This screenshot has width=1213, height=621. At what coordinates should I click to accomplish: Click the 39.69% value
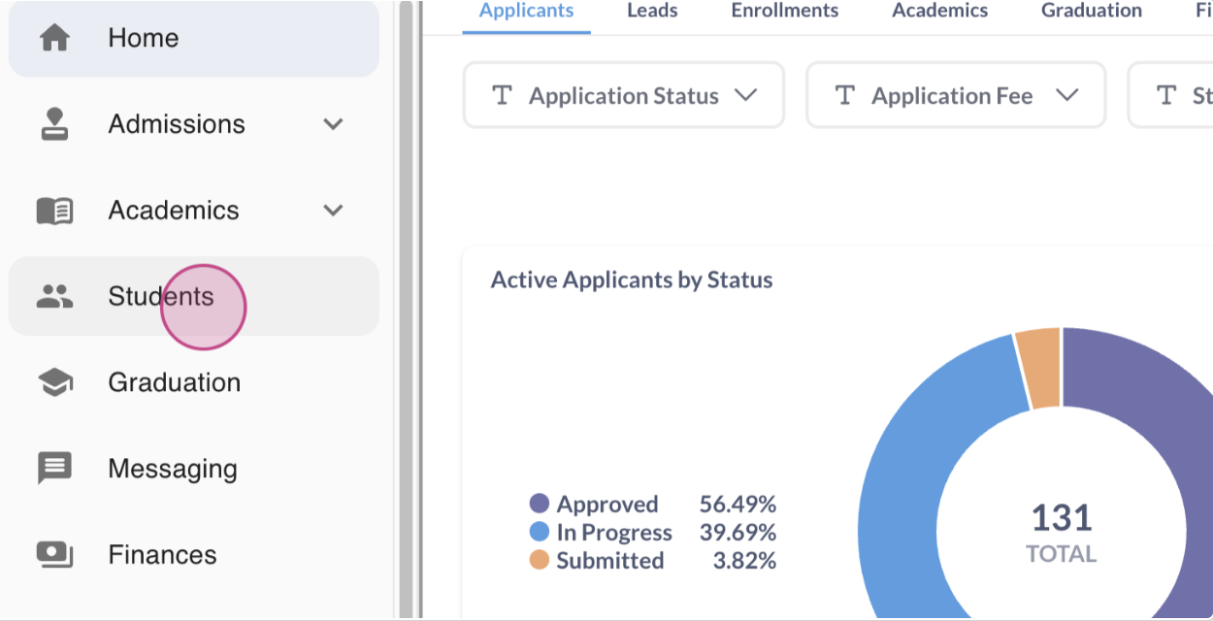[x=738, y=532]
